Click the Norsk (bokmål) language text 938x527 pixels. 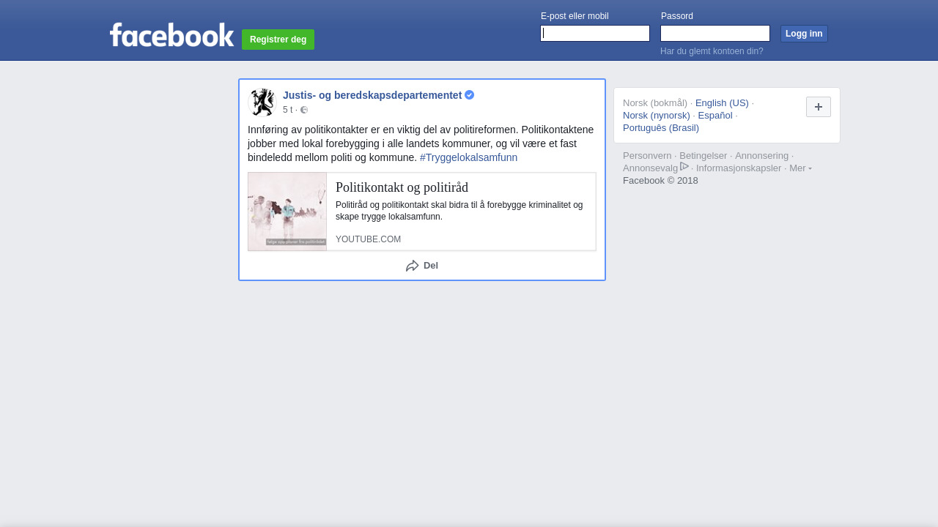[x=655, y=103]
